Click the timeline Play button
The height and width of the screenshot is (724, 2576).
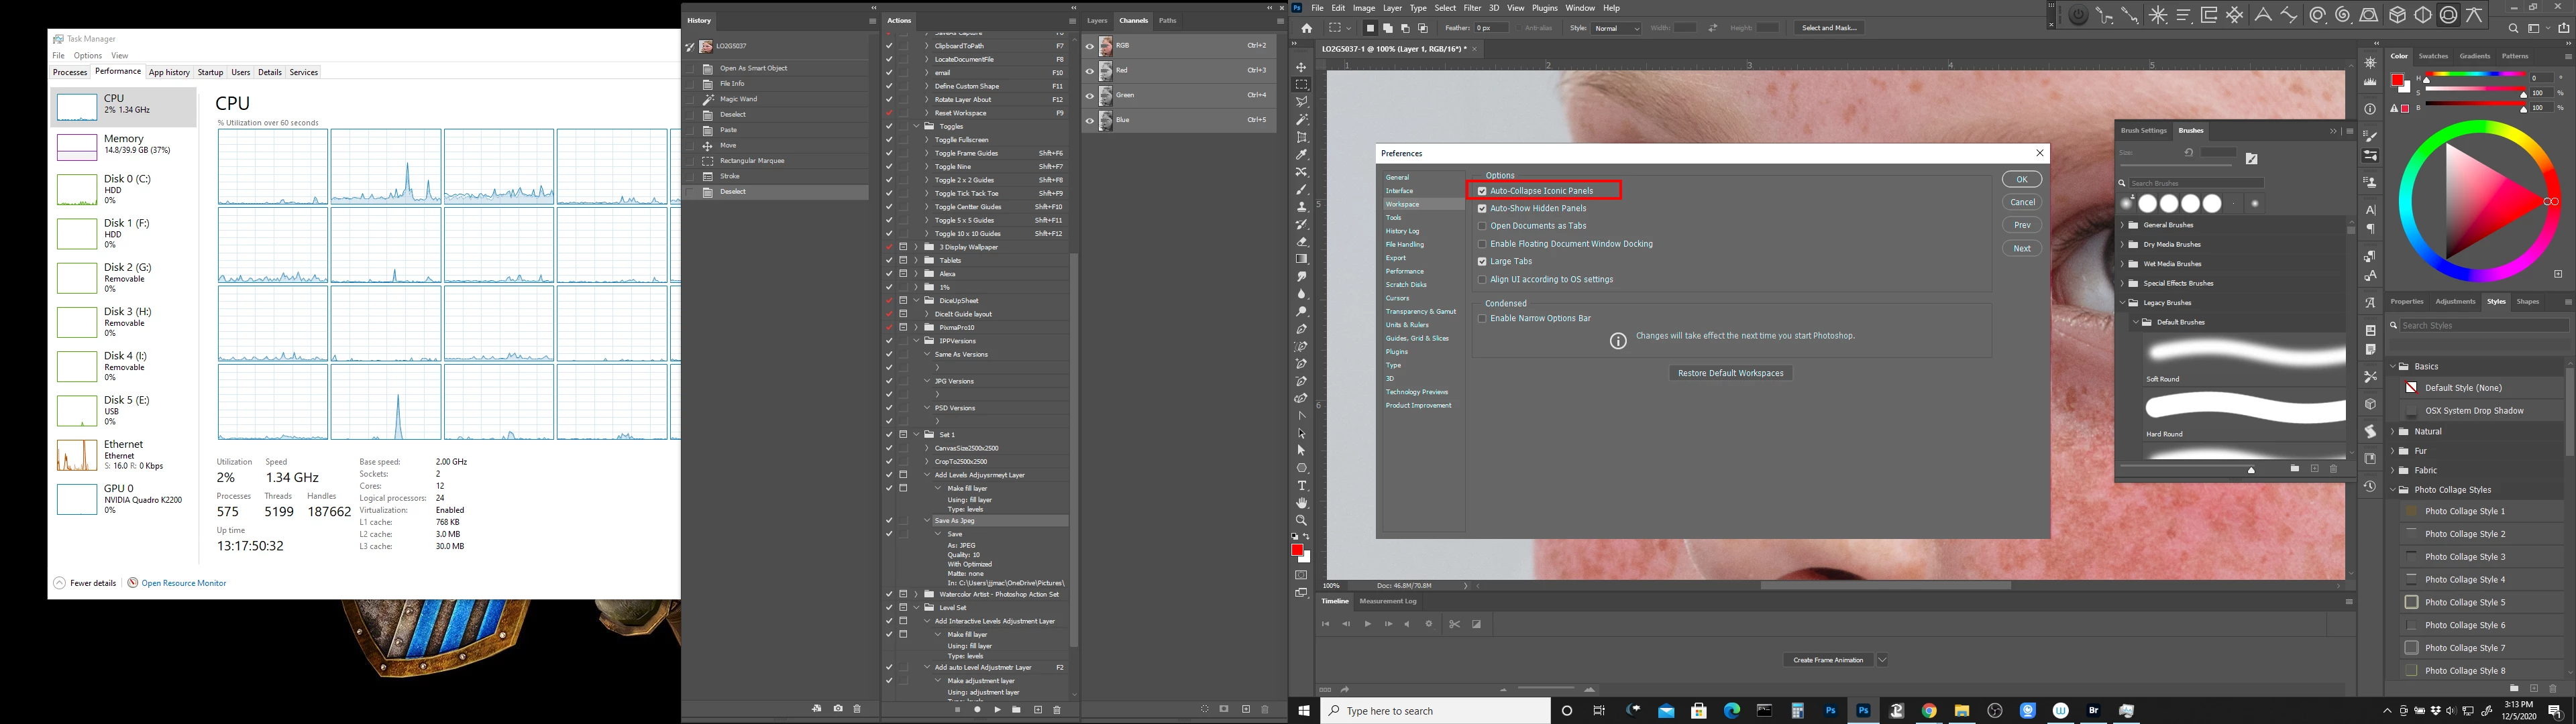tap(1367, 624)
